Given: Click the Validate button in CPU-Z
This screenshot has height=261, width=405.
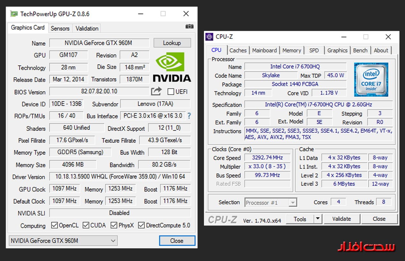Looking at the screenshot, I should click(x=341, y=219).
